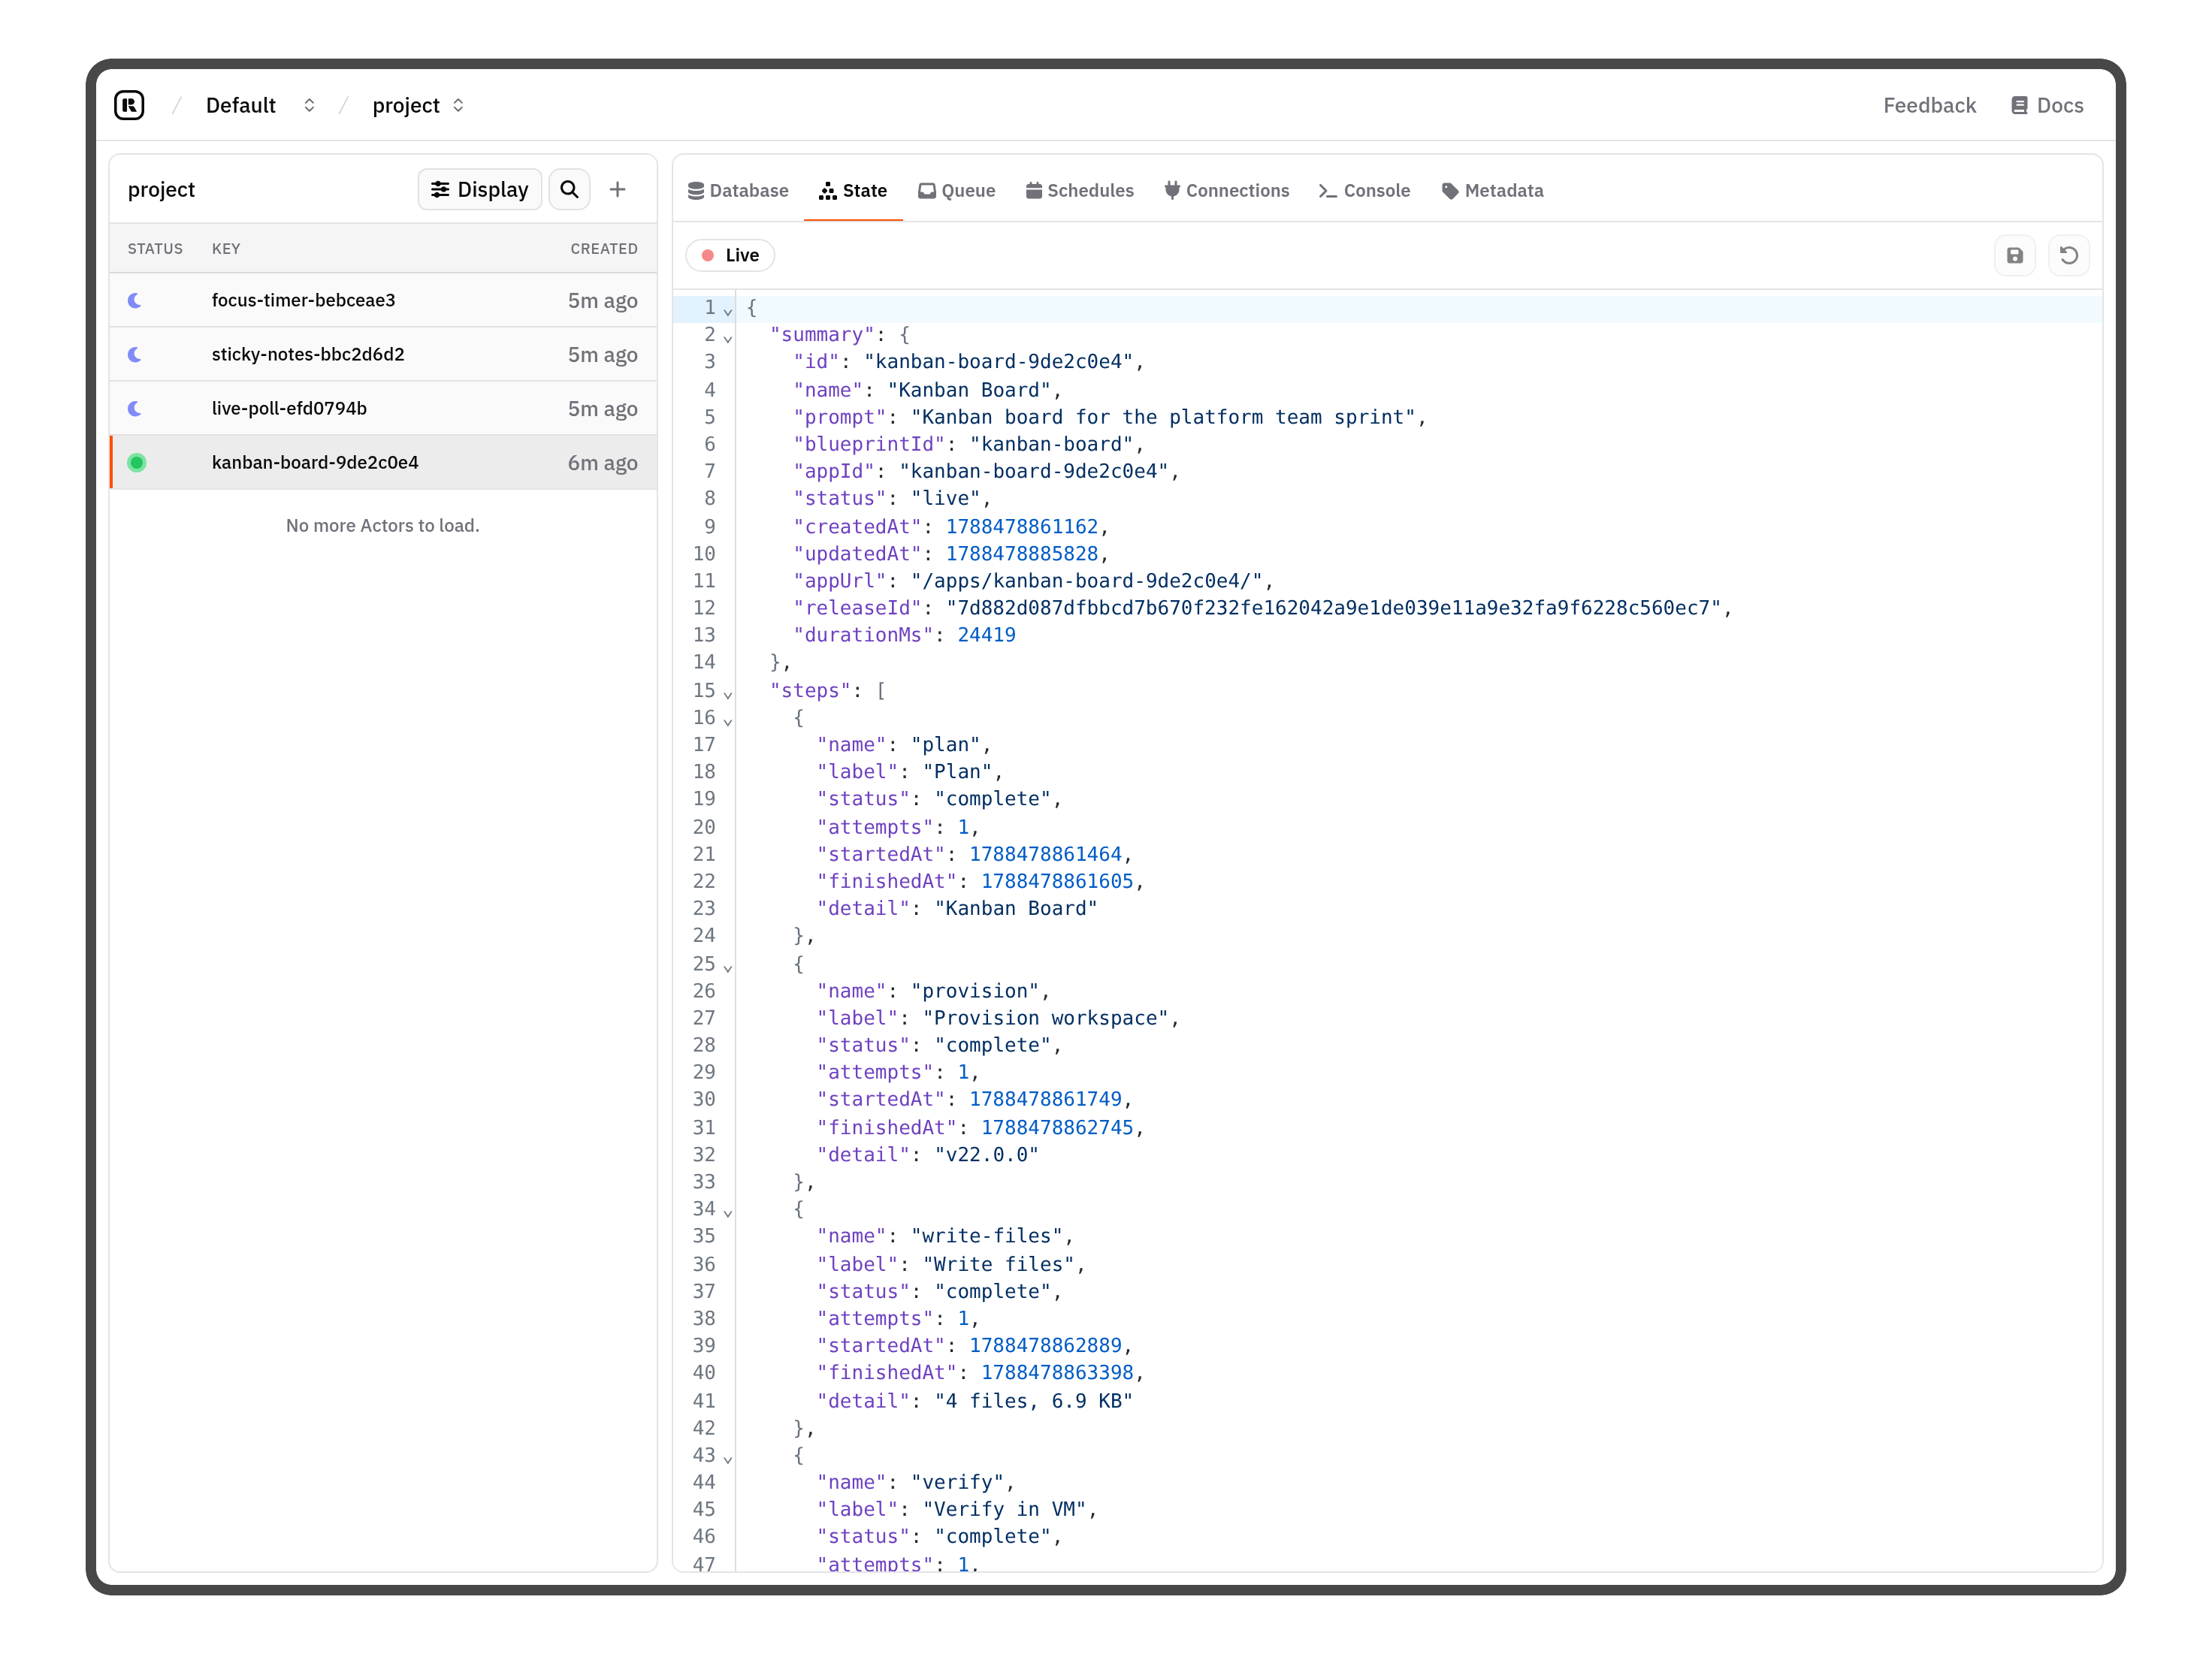
Task: Click the CREATED column header
Action: click(604, 248)
